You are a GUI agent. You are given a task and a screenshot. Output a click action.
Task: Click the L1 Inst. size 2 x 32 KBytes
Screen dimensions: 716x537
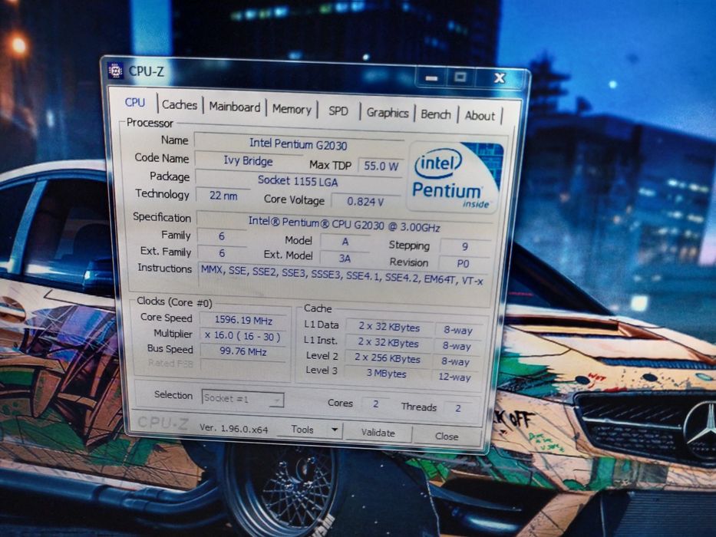point(388,342)
